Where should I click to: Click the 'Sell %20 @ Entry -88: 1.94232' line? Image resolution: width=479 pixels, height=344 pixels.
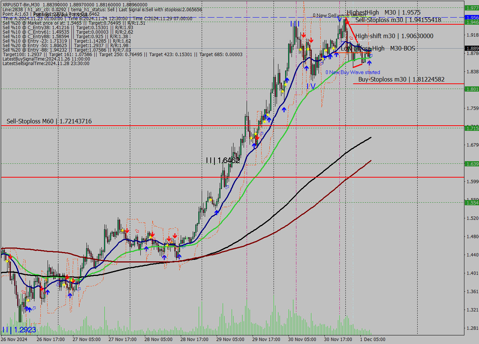pyautogui.click(x=67, y=50)
